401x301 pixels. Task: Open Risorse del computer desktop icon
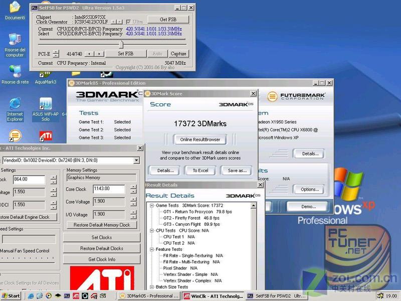coord(15,45)
